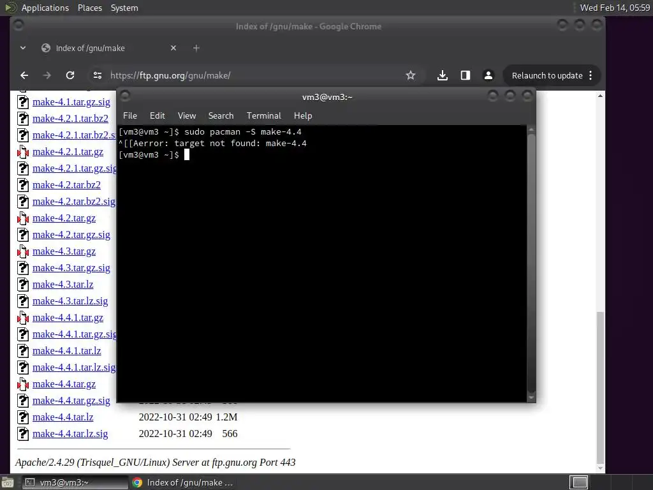Viewport: 653px width, 490px height.
Task: Click the icon beside make-4.3.tar.gz
Action: click(x=23, y=251)
